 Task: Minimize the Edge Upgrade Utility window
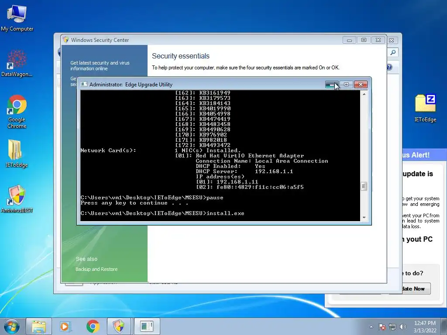[332, 85]
